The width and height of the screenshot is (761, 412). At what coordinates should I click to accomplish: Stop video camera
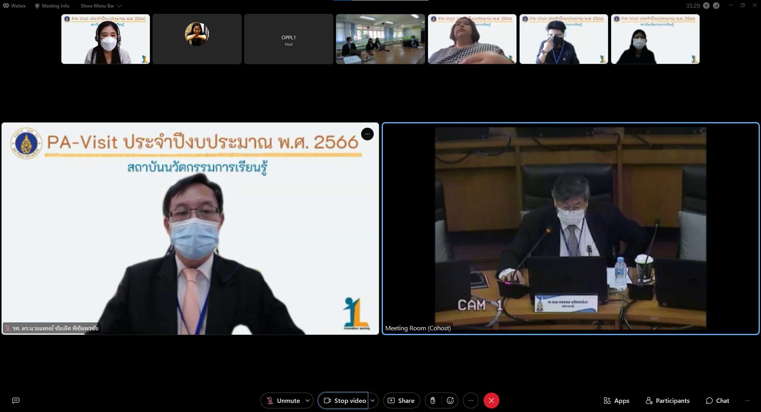pyautogui.click(x=344, y=401)
